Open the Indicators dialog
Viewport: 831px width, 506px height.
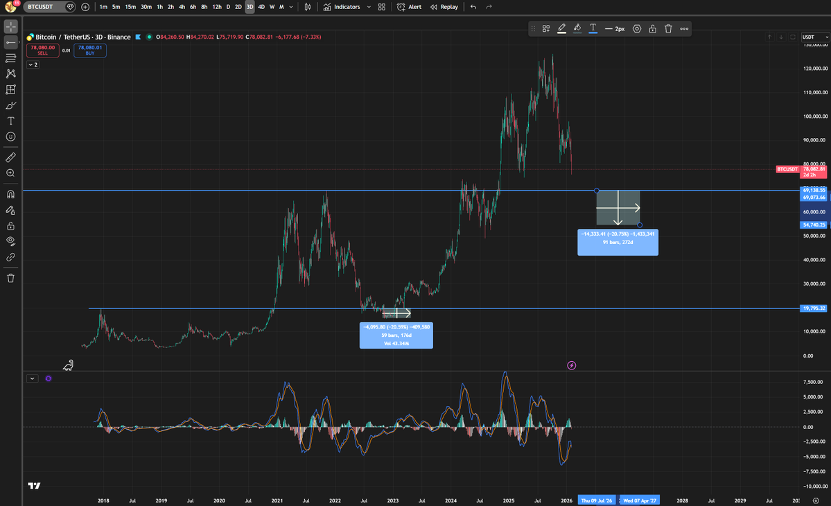(x=341, y=7)
